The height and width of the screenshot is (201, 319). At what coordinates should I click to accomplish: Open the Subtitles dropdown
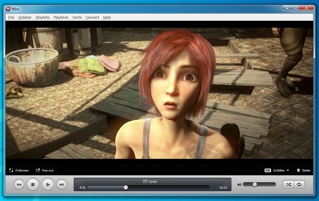[281, 170]
